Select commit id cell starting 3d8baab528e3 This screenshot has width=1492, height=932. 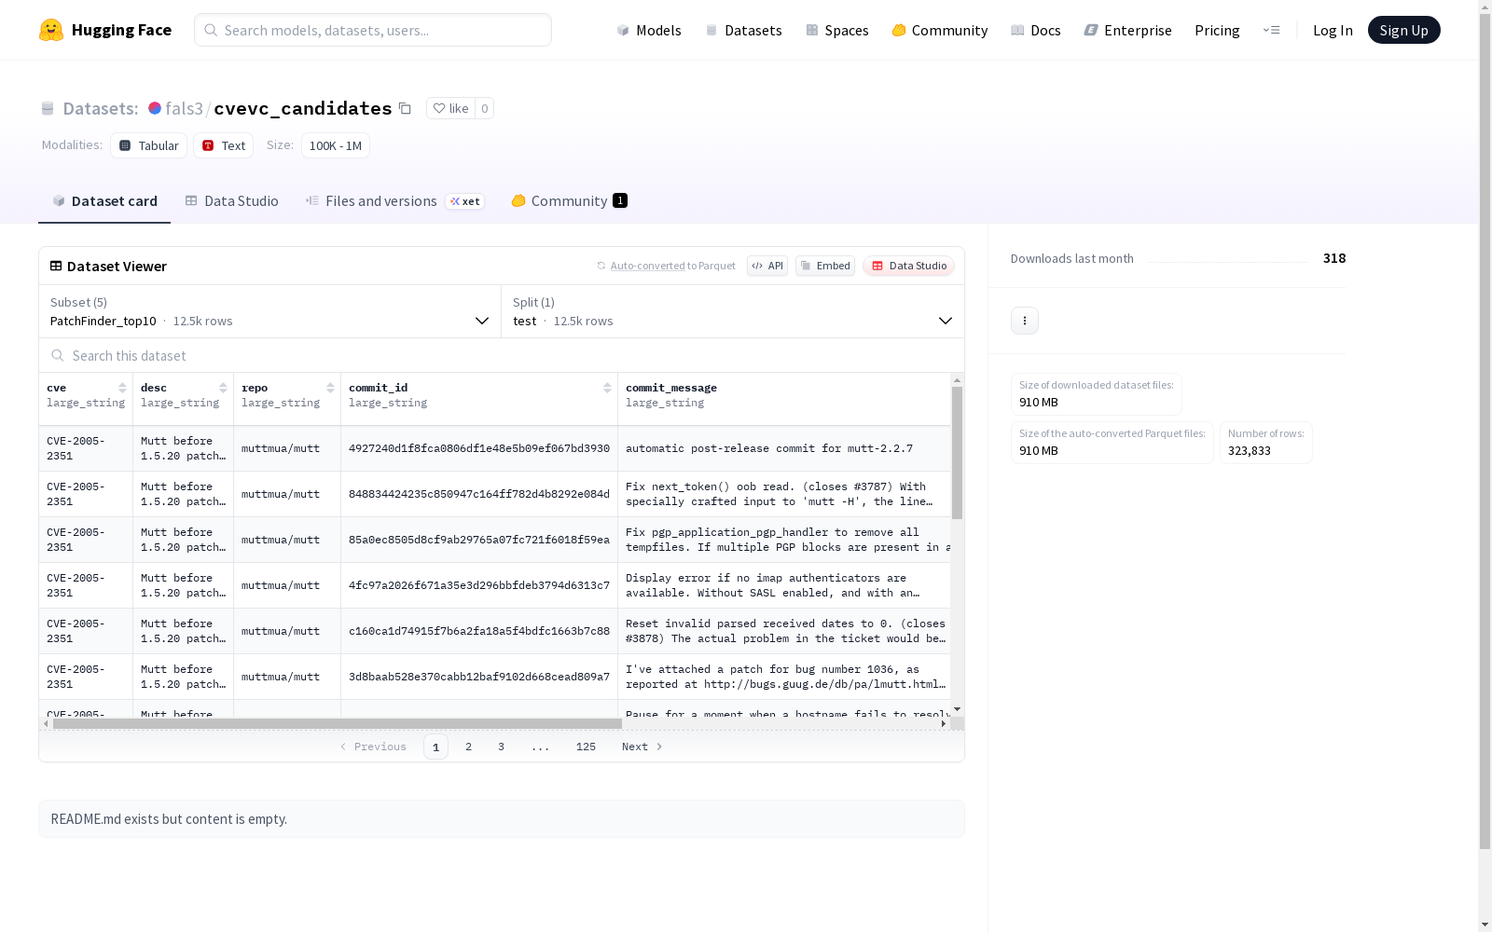click(x=479, y=677)
